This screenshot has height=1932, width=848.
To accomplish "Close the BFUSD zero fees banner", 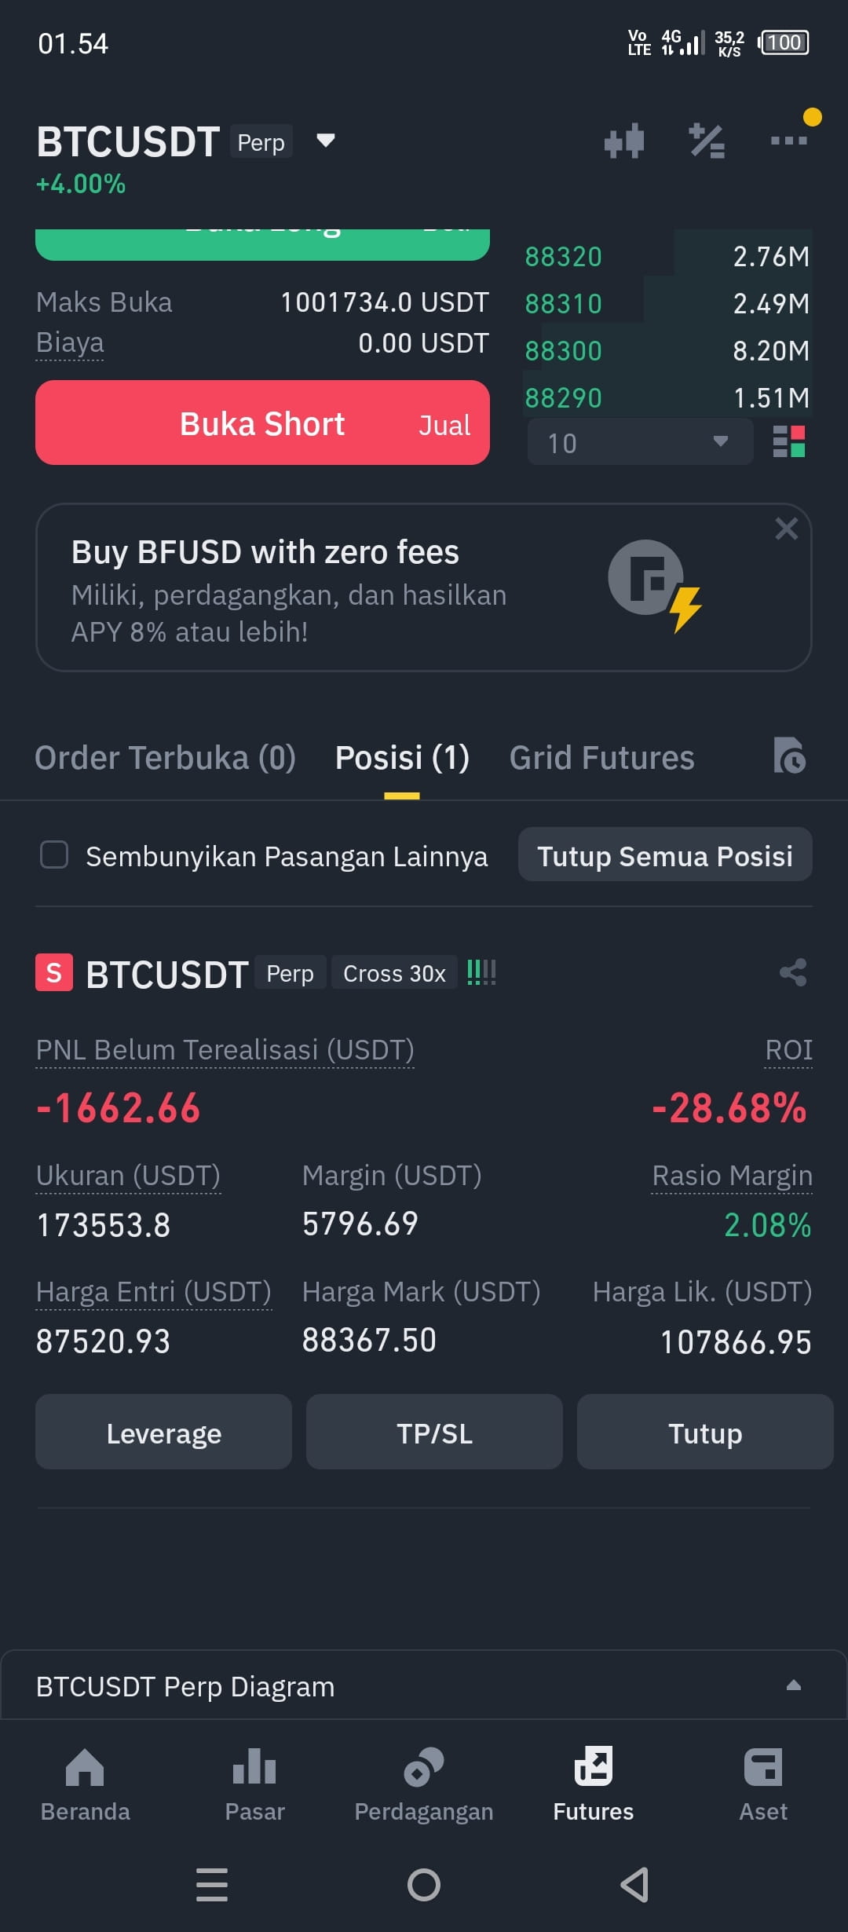I will tap(786, 529).
